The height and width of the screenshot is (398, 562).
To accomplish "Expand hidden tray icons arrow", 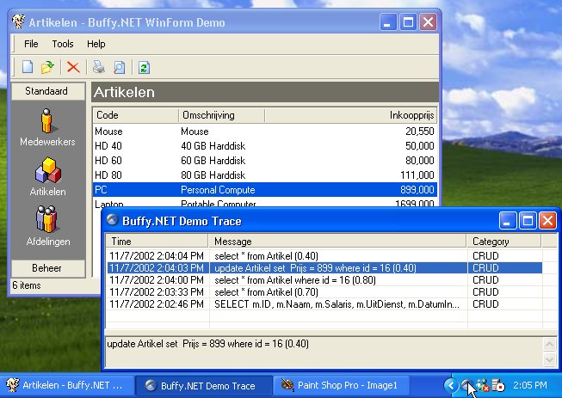I will [450, 385].
